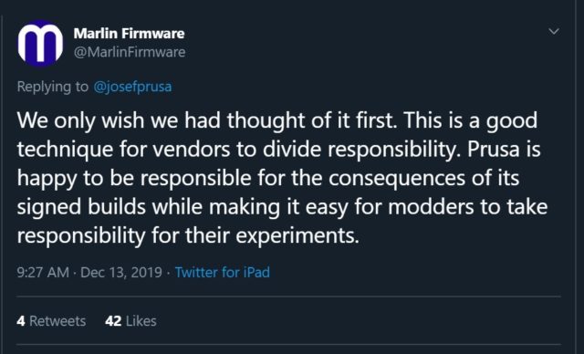Click the 9:27 AM timestamp

[x=43, y=272]
